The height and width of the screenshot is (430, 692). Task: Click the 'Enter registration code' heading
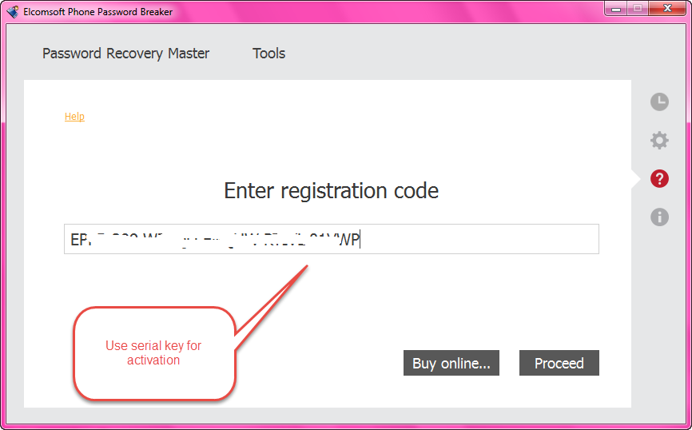pos(332,191)
